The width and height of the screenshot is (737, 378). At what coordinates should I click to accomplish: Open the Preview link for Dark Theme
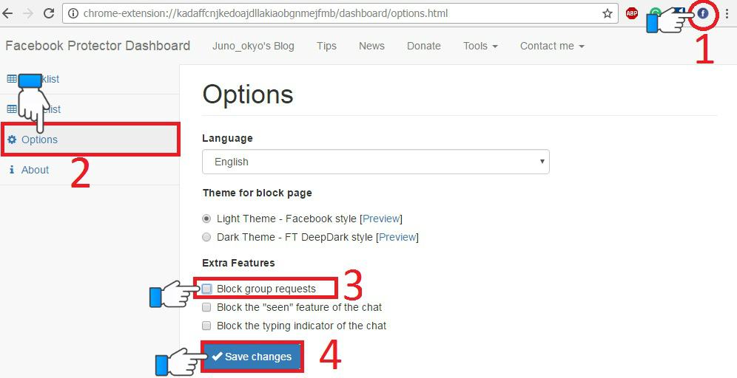tap(397, 237)
